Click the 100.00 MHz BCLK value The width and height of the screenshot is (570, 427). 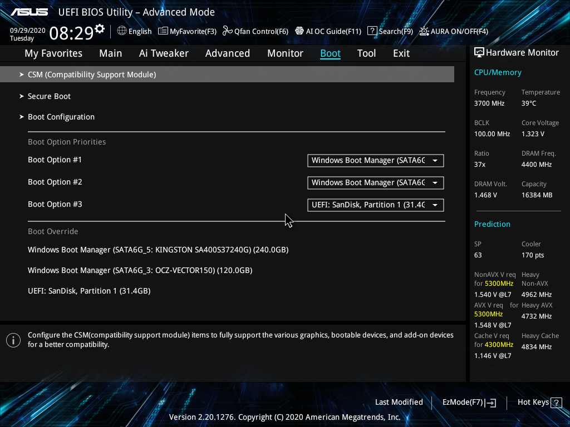tap(492, 134)
